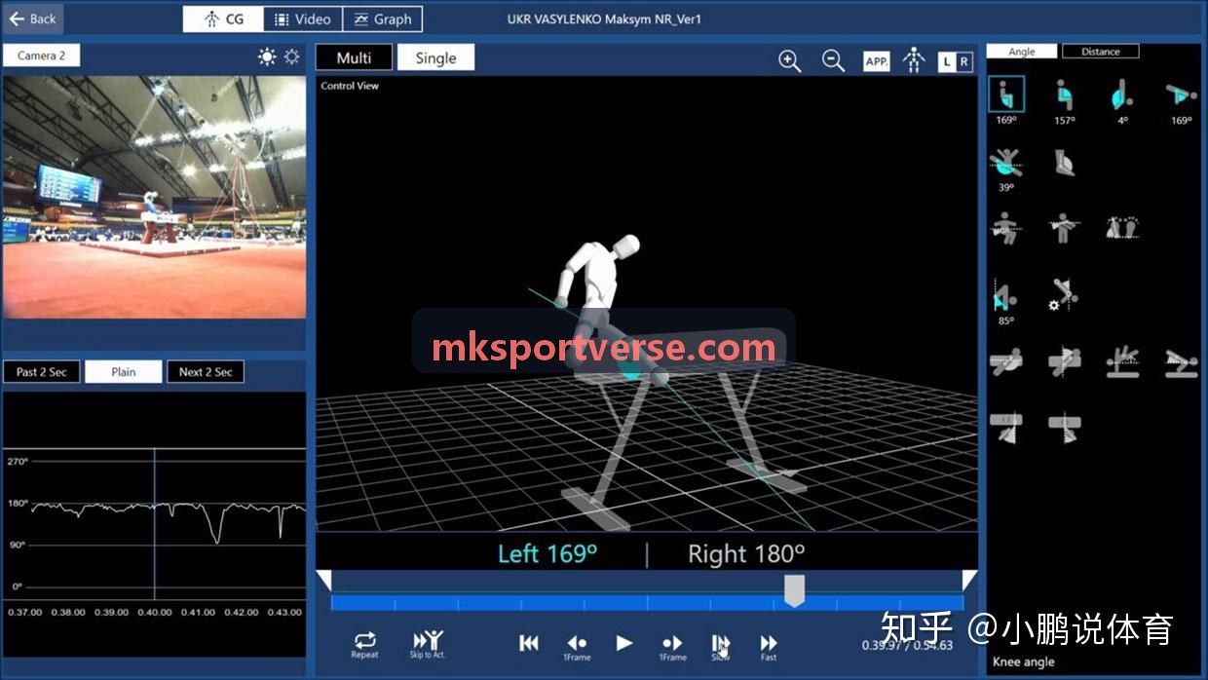
Task: Select the R side toggle
Action: 963,61
